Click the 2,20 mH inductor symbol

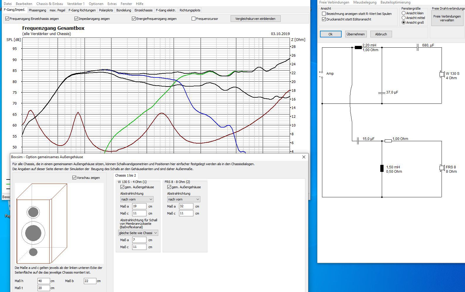pos(358,47)
